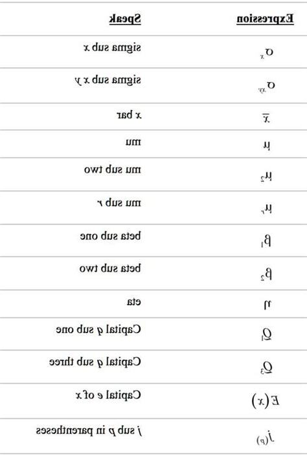307x456 pixels.
Task: Click the 'beta sub one' spoken text
Action: (x=110, y=235)
